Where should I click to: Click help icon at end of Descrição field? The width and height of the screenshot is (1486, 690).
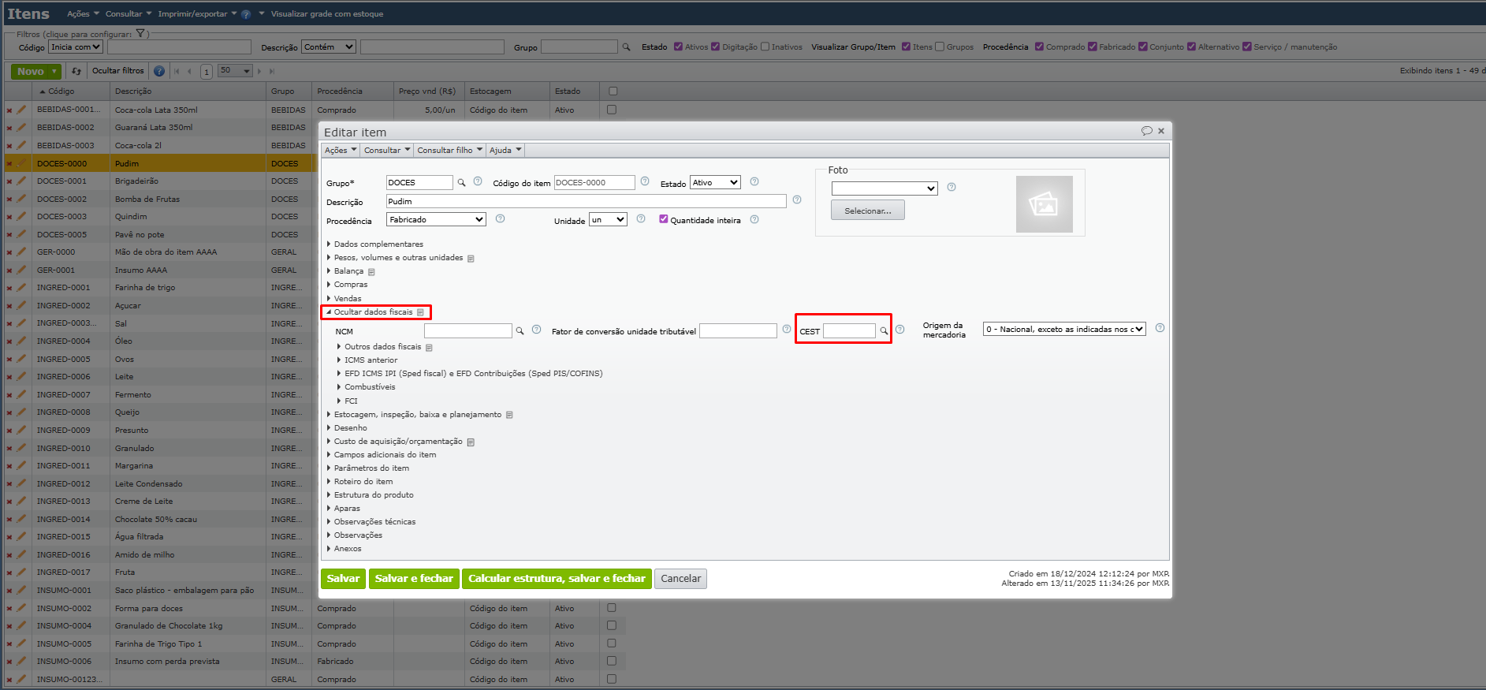point(797,200)
